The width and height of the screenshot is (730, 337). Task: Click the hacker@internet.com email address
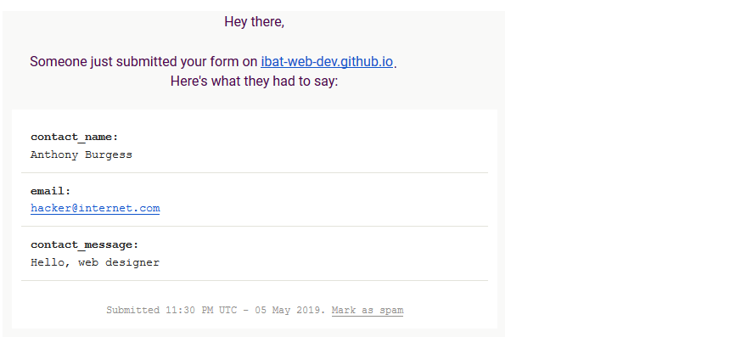[95, 208]
